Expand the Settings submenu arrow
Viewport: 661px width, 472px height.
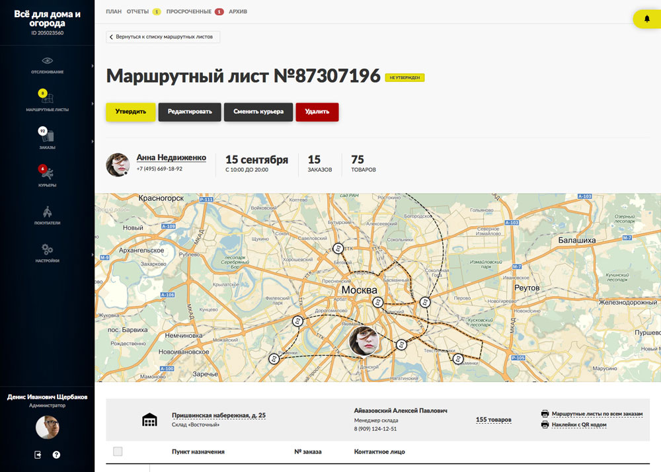coord(93,255)
